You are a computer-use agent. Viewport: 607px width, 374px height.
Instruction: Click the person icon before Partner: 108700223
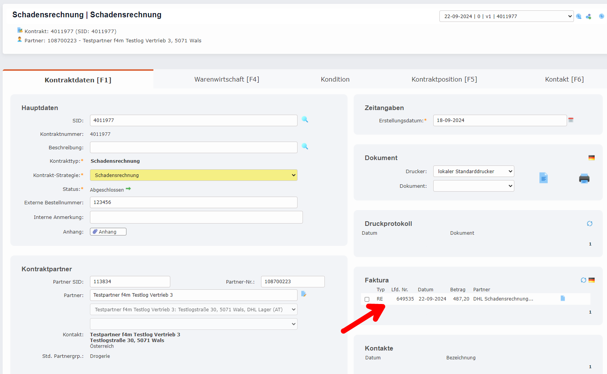pos(20,39)
